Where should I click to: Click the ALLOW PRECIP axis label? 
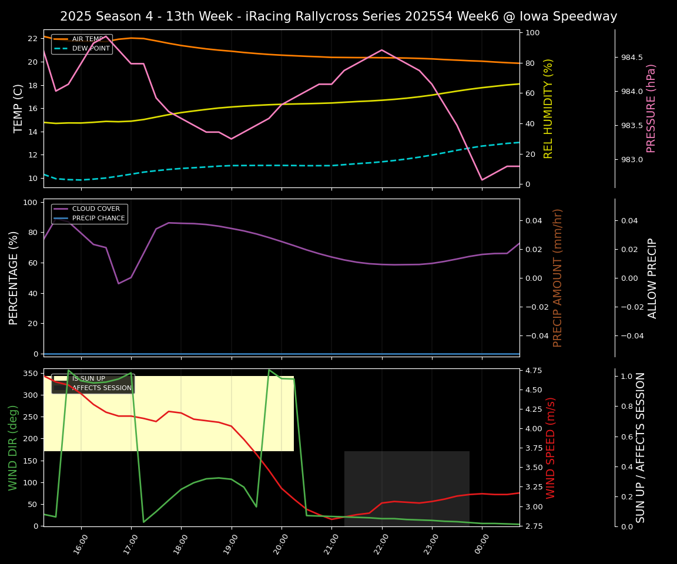[652, 277]
